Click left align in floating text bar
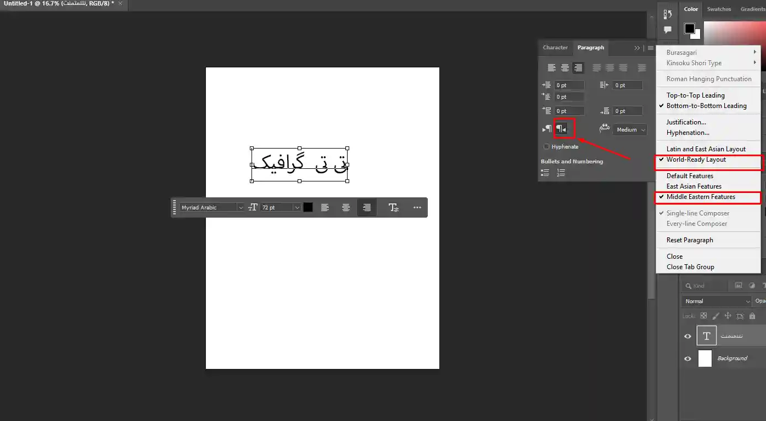 click(325, 207)
